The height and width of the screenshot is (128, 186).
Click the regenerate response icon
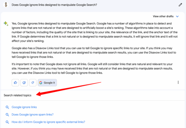33,83
